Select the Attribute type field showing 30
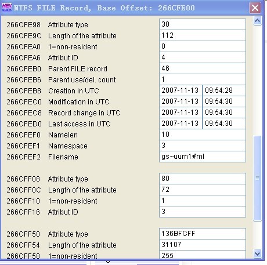267x265 pixels. (x=203, y=24)
